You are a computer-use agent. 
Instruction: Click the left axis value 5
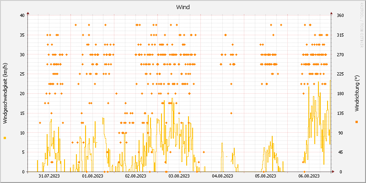tap(23, 152)
